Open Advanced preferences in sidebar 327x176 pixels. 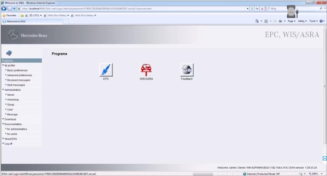pyautogui.click(x=20, y=75)
